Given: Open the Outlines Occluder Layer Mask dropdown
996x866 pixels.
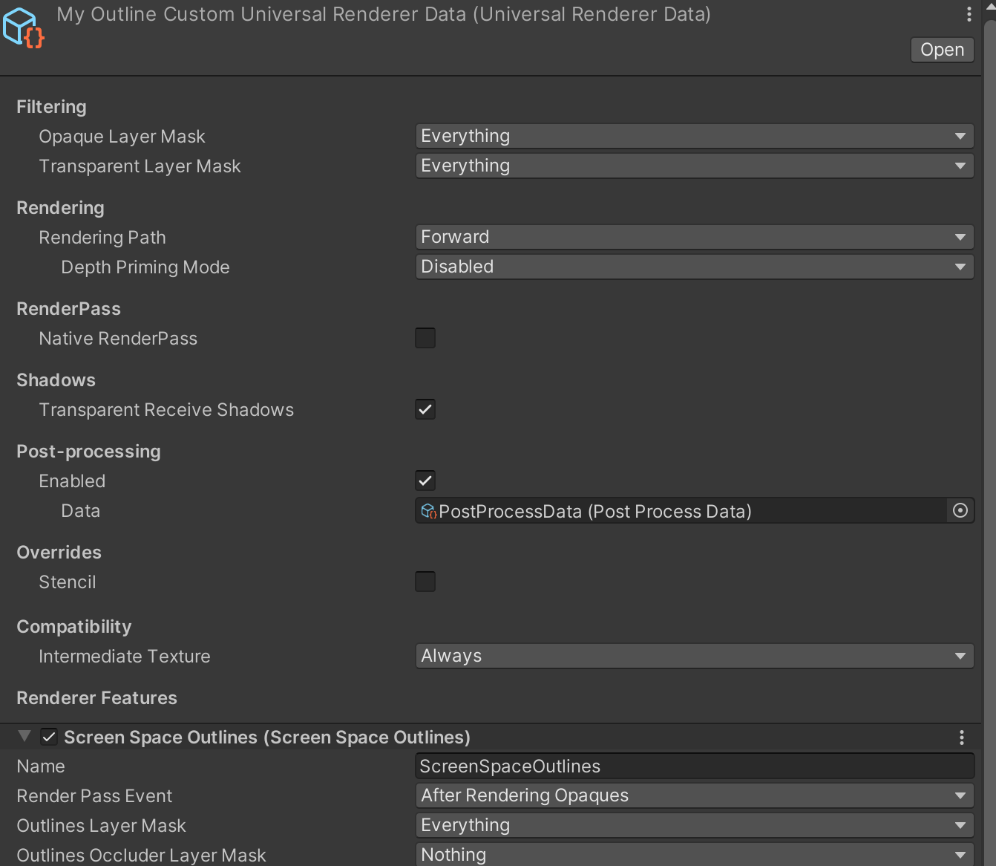Looking at the screenshot, I should pos(694,854).
